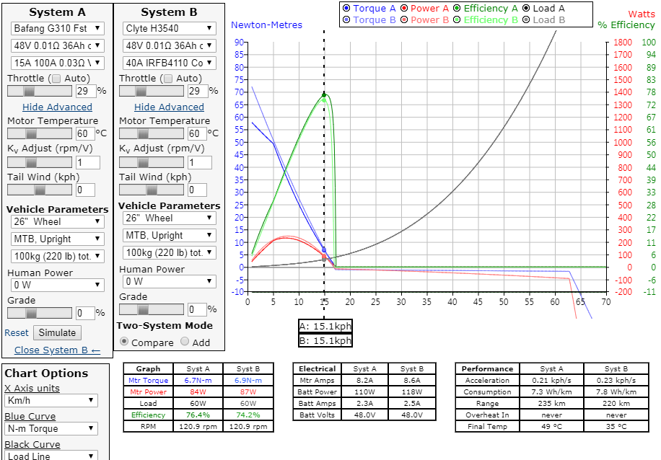Enable Auto throttle for System A

[56, 79]
